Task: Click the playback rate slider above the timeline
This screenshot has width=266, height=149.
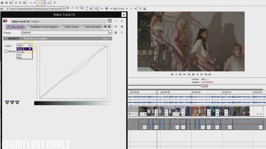Action: [204, 86]
